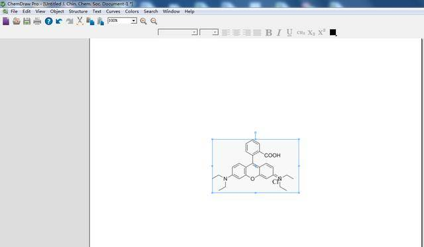
Task: Open the 100% zoom level dropdown
Action: [134, 21]
